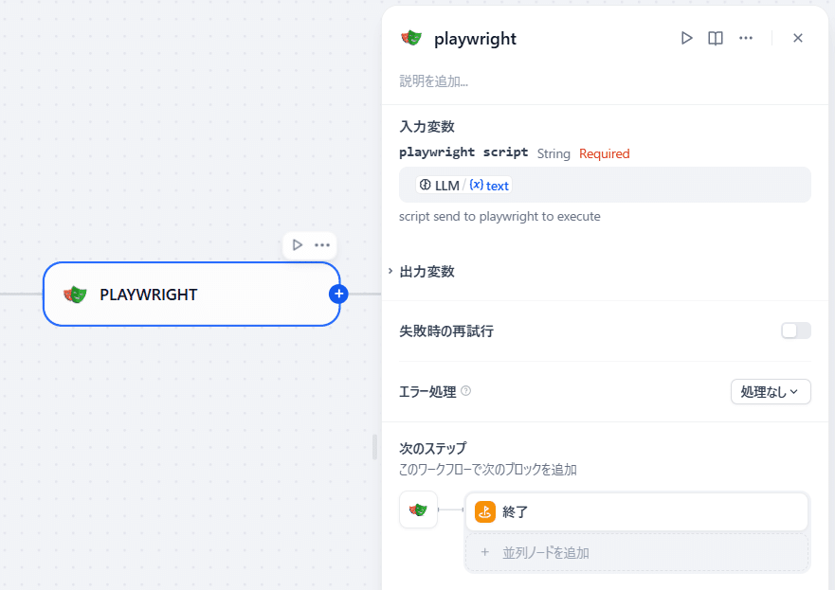Click the question mark icon next to エラー処理
Image resolution: width=835 pixels, height=590 pixels.
pyautogui.click(x=465, y=391)
